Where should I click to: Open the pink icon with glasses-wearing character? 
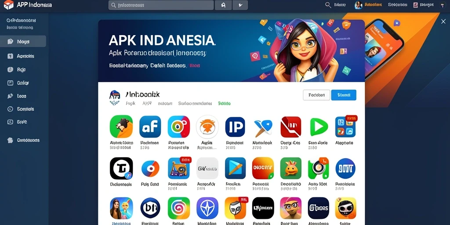click(x=291, y=208)
